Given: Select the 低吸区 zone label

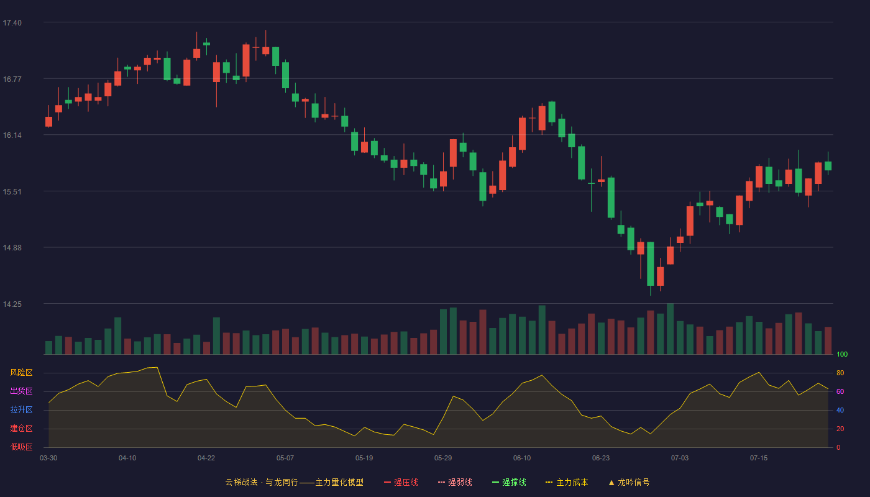Looking at the screenshot, I should [21, 447].
